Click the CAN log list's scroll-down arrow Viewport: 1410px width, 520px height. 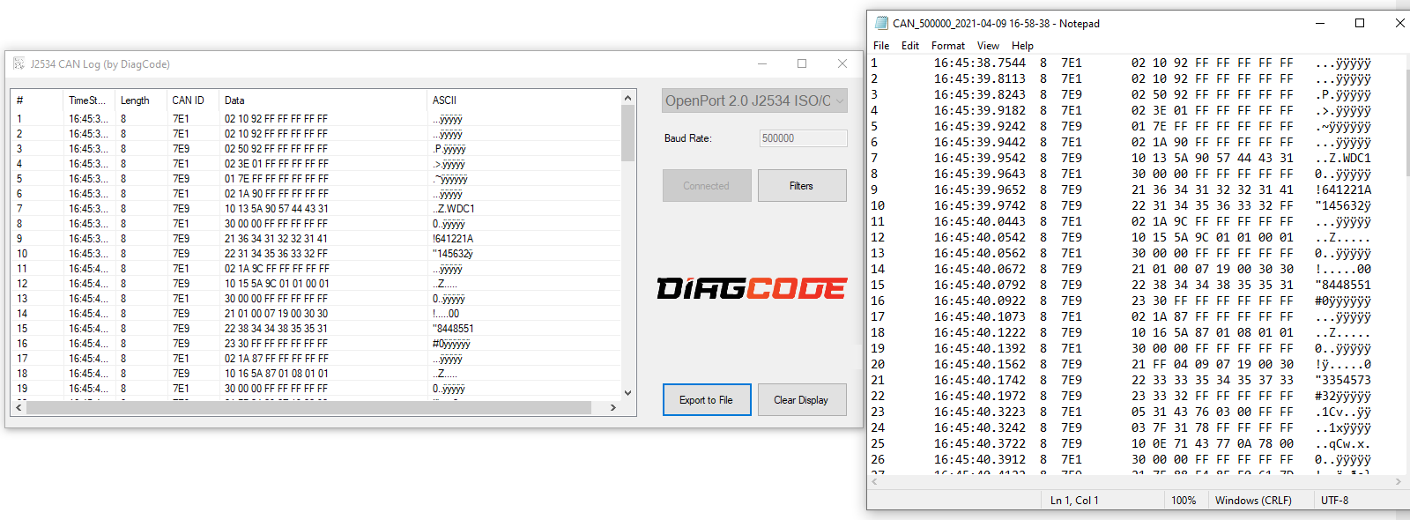[627, 393]
